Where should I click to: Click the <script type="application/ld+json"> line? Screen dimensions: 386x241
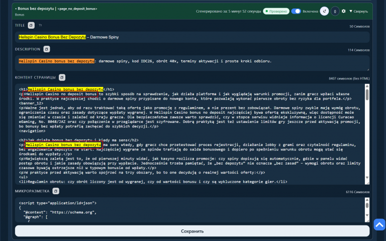point(58,203)
